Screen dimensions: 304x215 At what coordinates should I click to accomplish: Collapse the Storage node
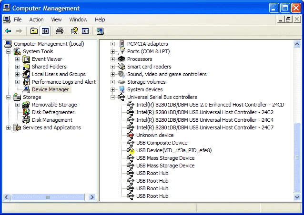pyautogui.click(x=8, y=97)
